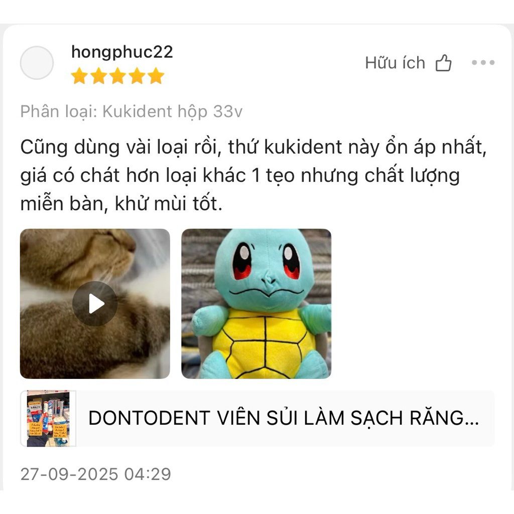Open the Squirtle plush photo

[256, 304]
